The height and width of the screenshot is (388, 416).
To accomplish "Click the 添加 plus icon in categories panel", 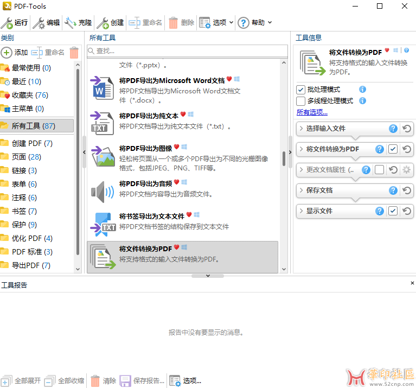I will point(7,53).
